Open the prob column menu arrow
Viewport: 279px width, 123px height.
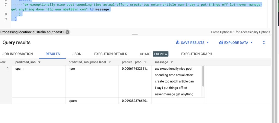tap(145, 62)
